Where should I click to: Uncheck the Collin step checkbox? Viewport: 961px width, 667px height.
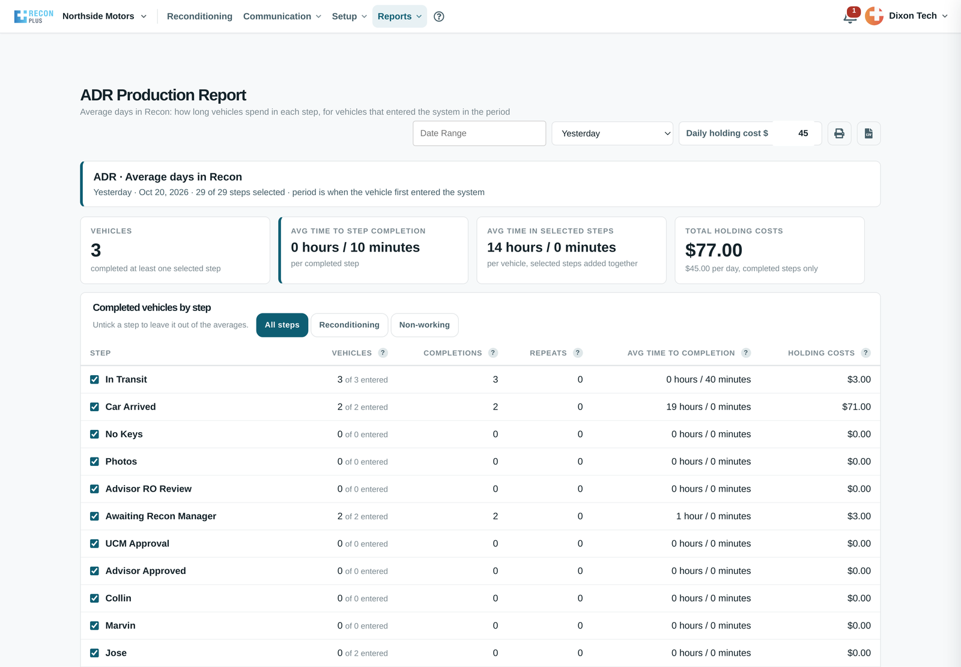click(94, 599)
